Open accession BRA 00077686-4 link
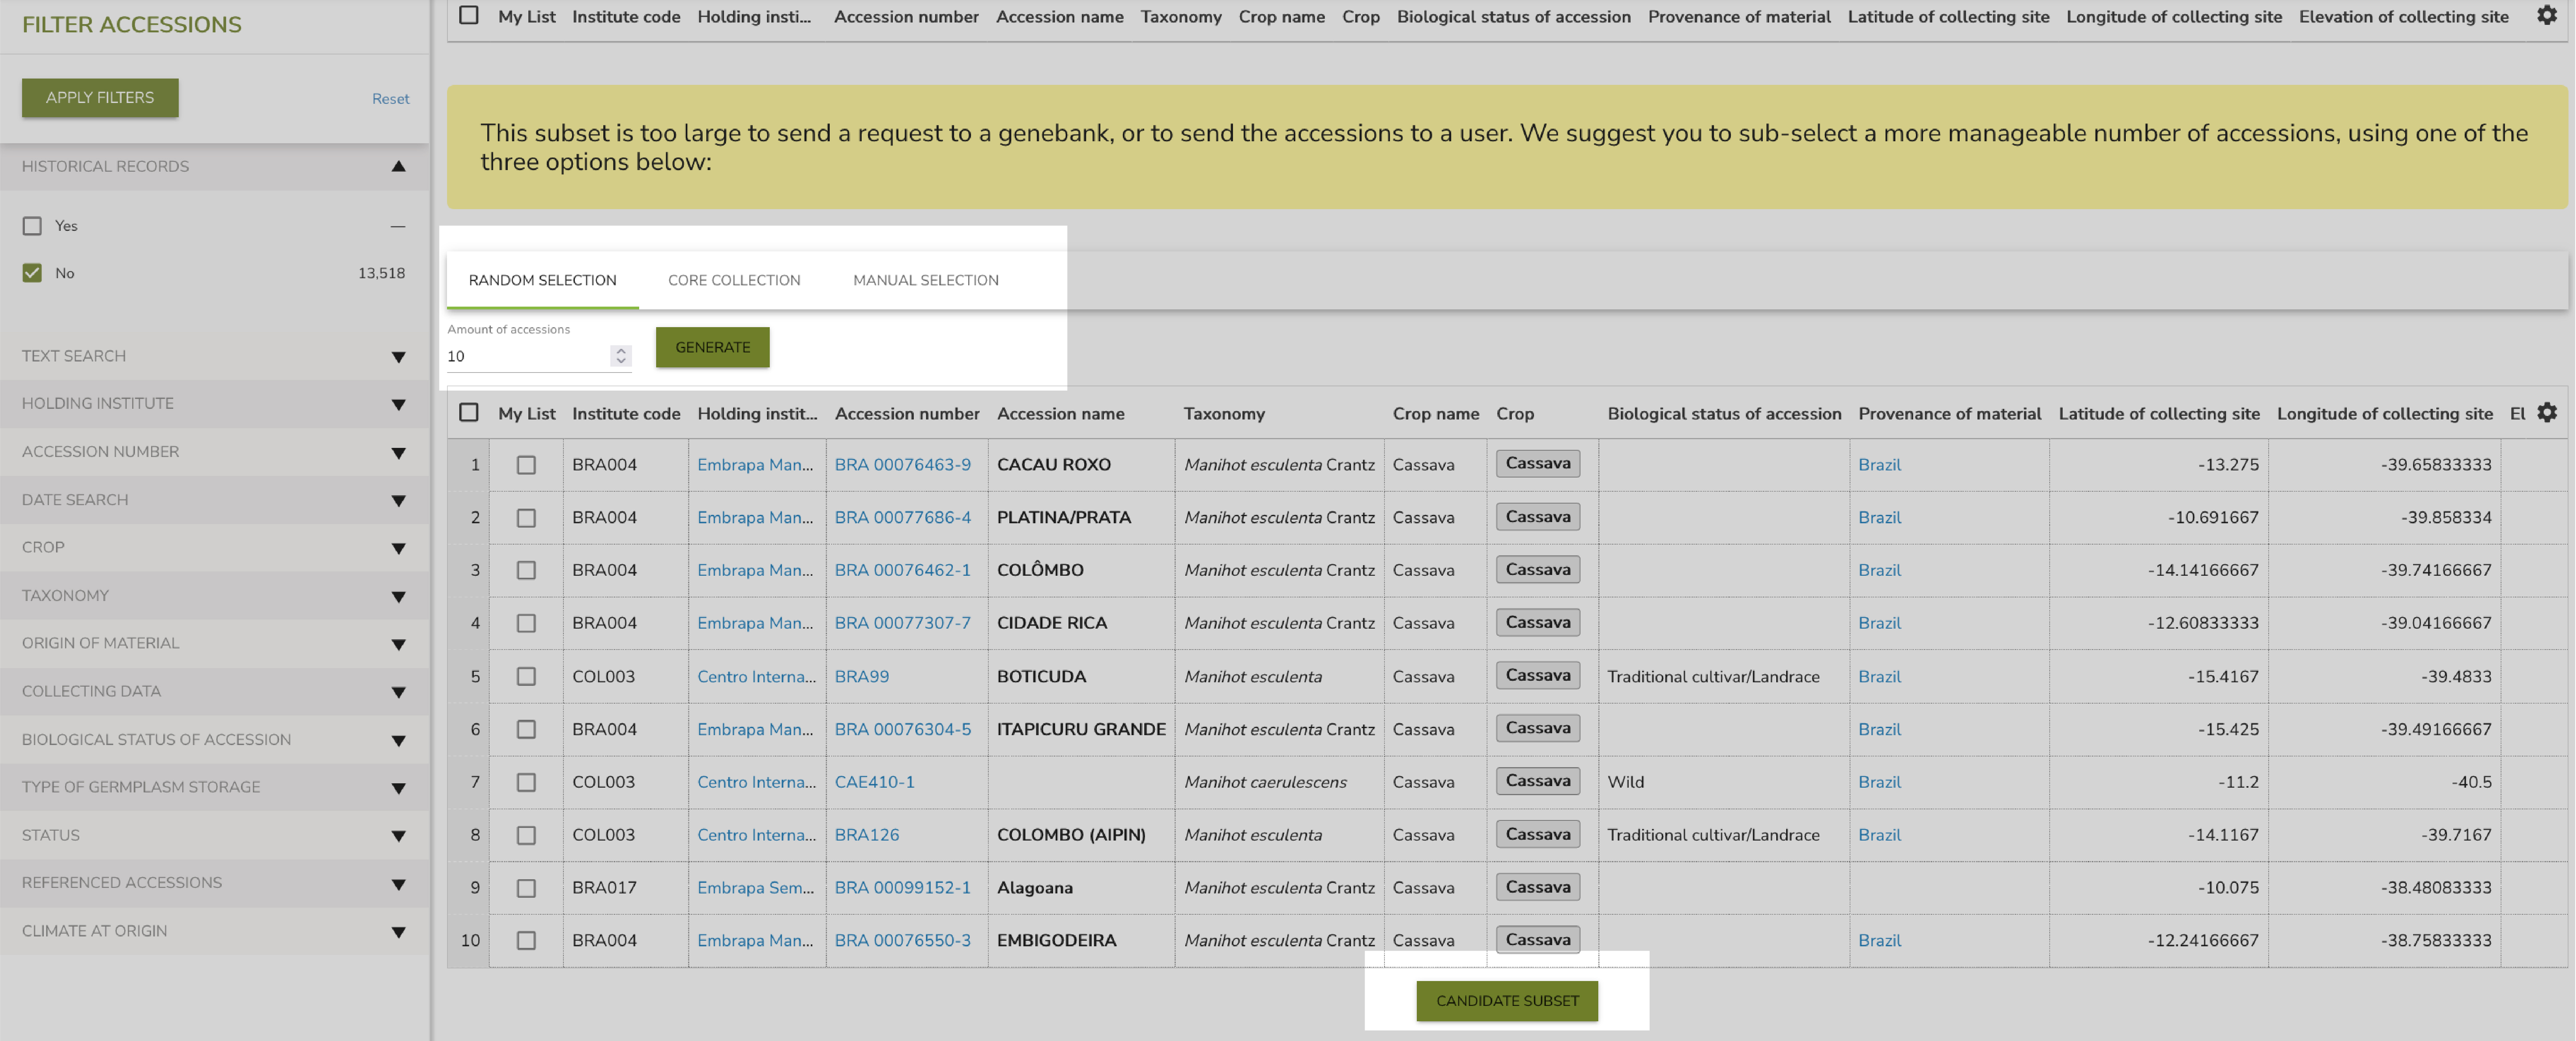This screenshot has height=1041, width=2576. tap(902, 517)
